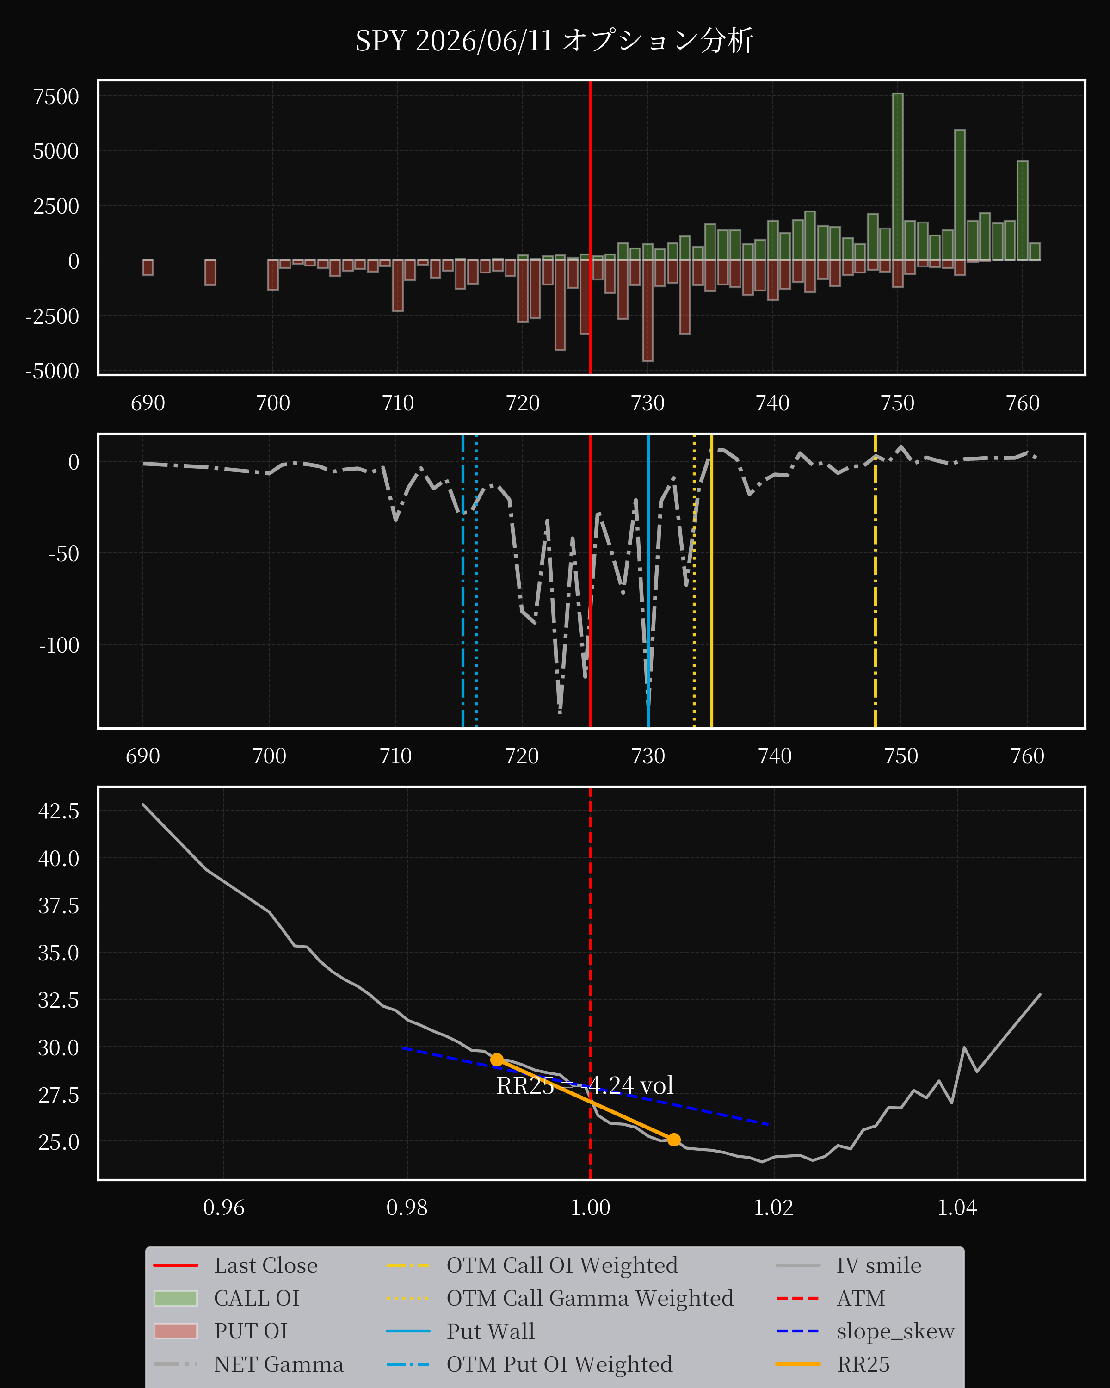
Task: Click the '-100' y-axis label in gamma chart
Action: [59, 645]
